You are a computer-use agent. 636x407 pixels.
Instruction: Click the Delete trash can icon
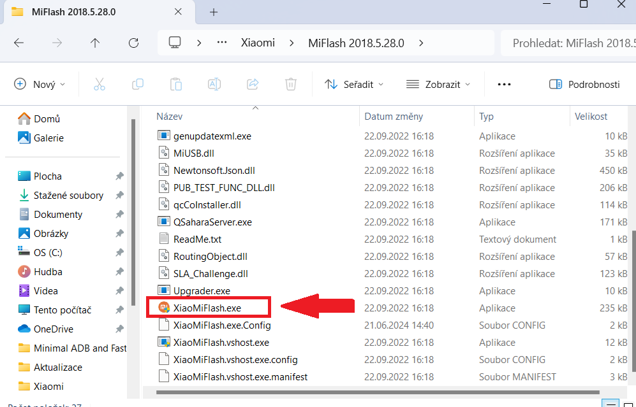[290, 84]
